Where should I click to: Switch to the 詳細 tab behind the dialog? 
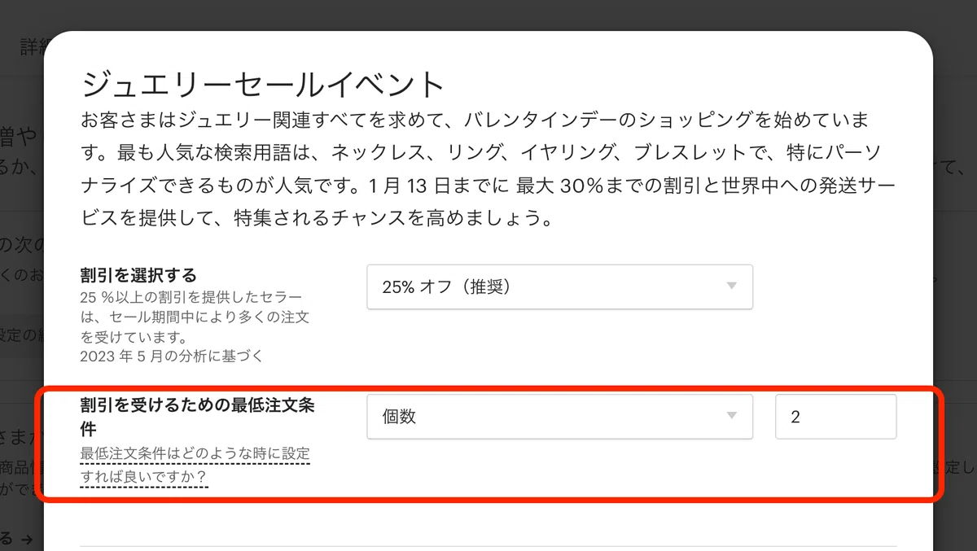point(33,46)
